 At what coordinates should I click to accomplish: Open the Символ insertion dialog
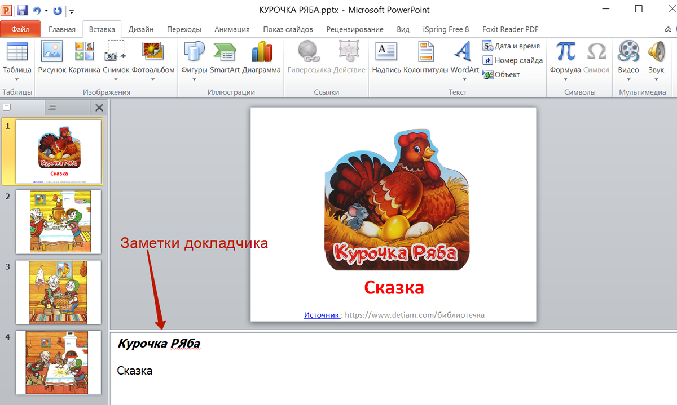tap(596, 56)
